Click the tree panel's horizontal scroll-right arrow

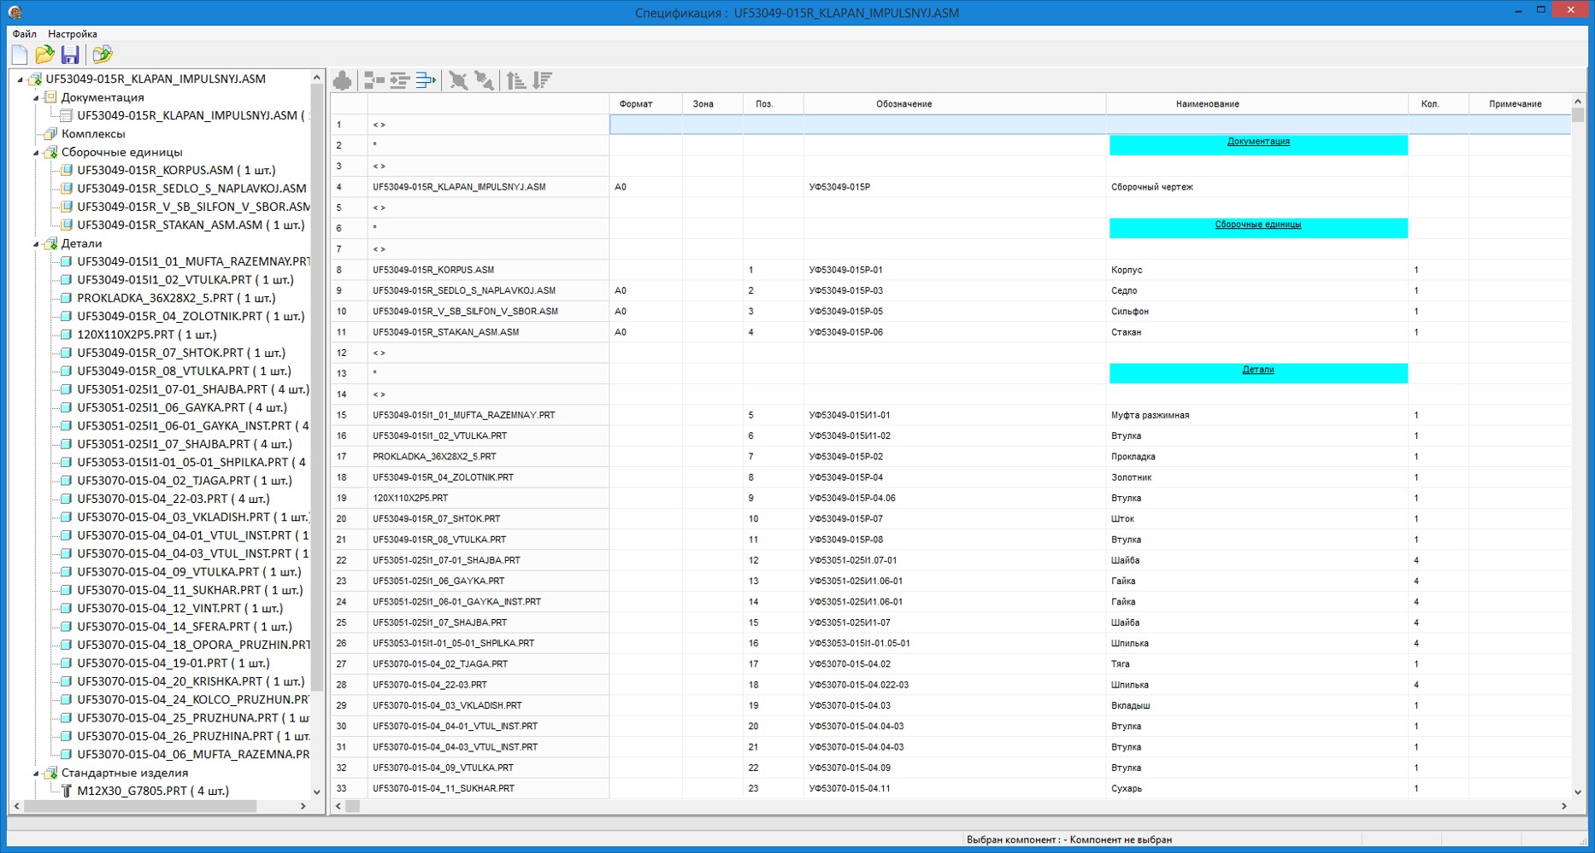303,806
